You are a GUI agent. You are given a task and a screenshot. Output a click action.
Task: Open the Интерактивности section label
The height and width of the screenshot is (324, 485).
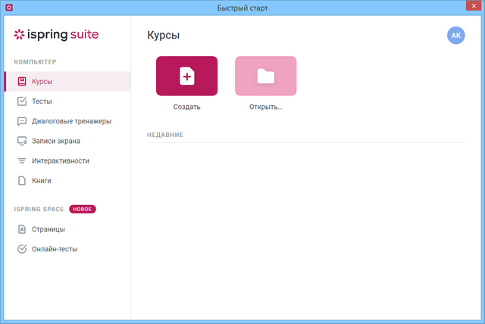click(x=61, y=160)
